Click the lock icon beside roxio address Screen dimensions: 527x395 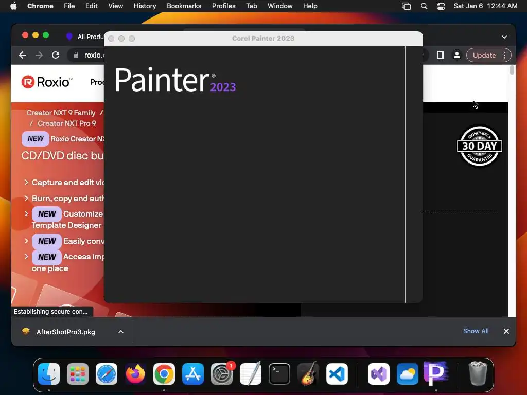76,55
